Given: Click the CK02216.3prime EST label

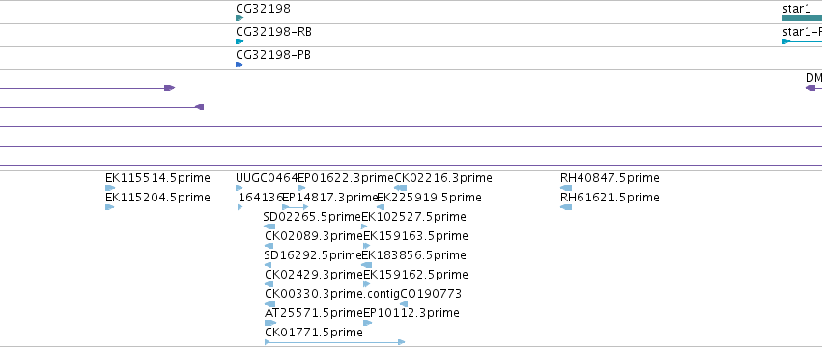Looking at the screenshot, I should point(443,178).
